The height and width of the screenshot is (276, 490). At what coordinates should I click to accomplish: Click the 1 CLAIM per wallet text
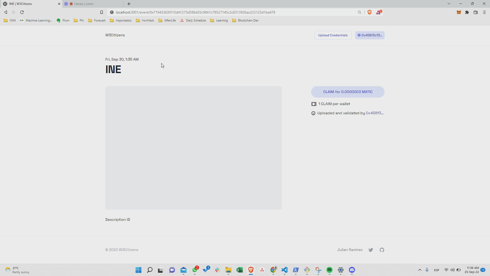point(334,104)
